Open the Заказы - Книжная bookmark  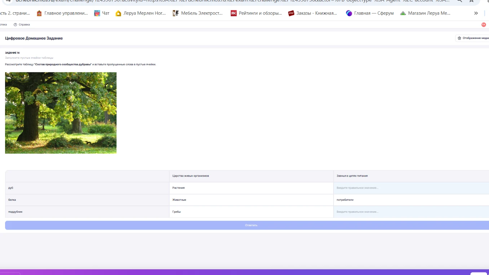(313, 13)
